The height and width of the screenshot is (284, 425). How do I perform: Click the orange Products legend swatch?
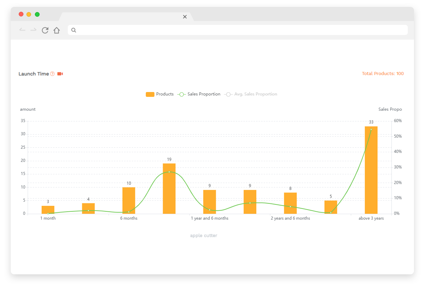(150, 94)
